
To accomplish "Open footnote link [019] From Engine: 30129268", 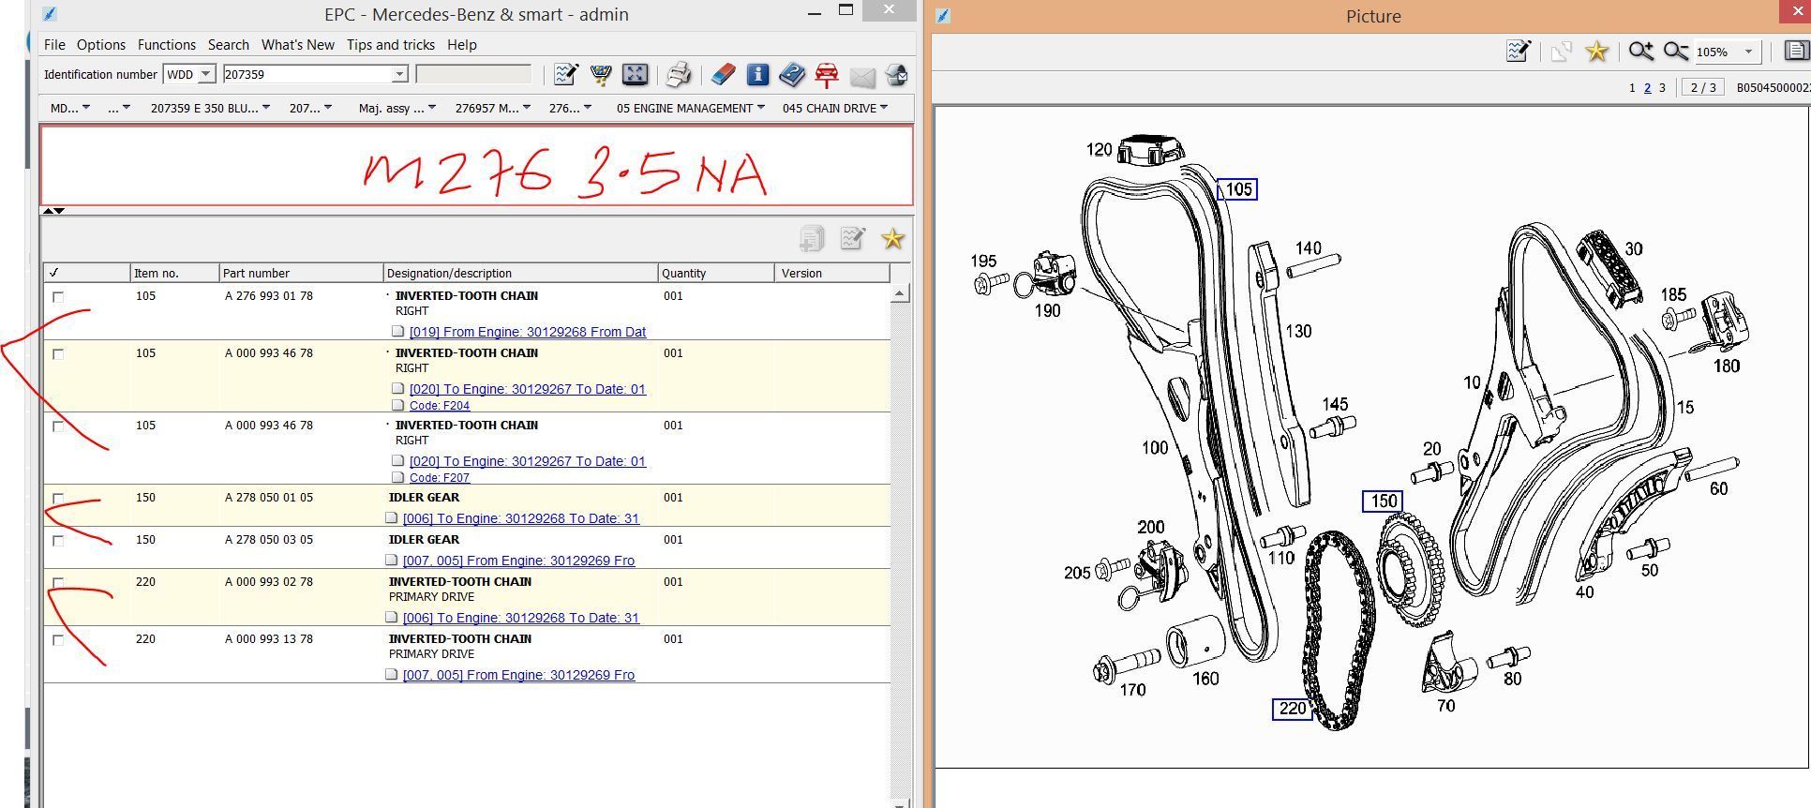I will coord(527,332).
